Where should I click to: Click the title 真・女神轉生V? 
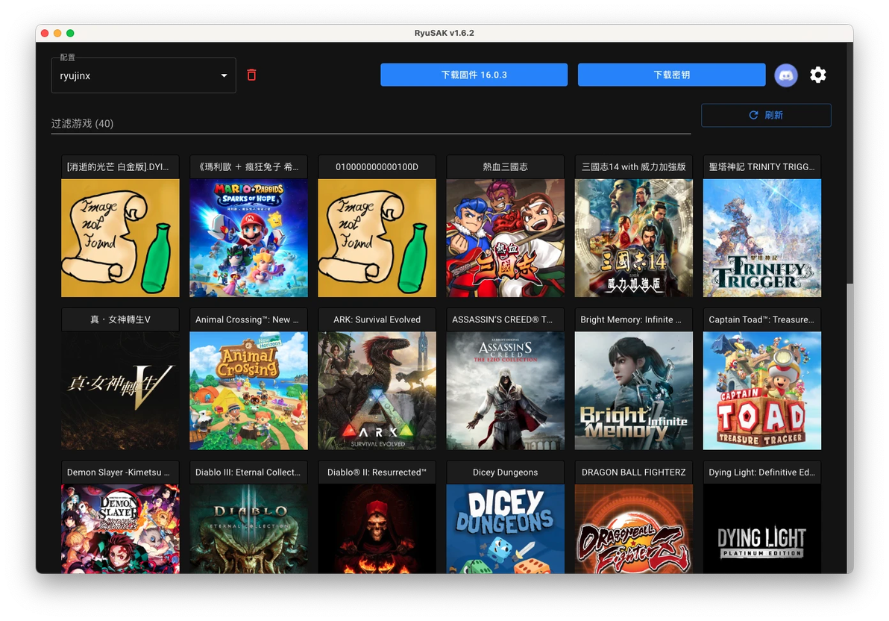click(x=120, y=319)
